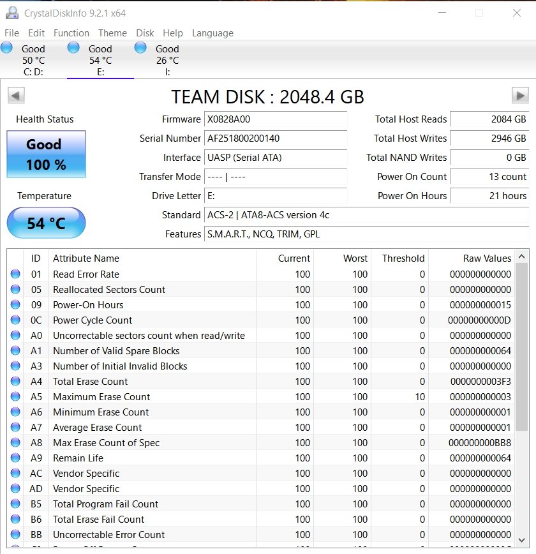Image resolution: width=536 pixels, height=554 pixels.
Task: Select the I: drive status orb
Action: click(x=141, y=48)
